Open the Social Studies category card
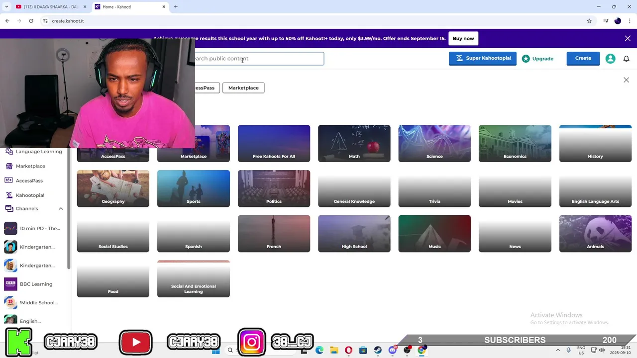This screenshot has width=637, height=358. (x=113, y=234)
